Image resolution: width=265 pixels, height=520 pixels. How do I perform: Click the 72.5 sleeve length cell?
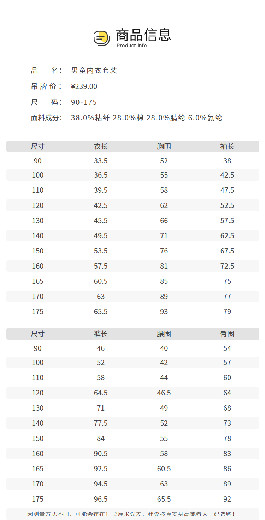227,266
